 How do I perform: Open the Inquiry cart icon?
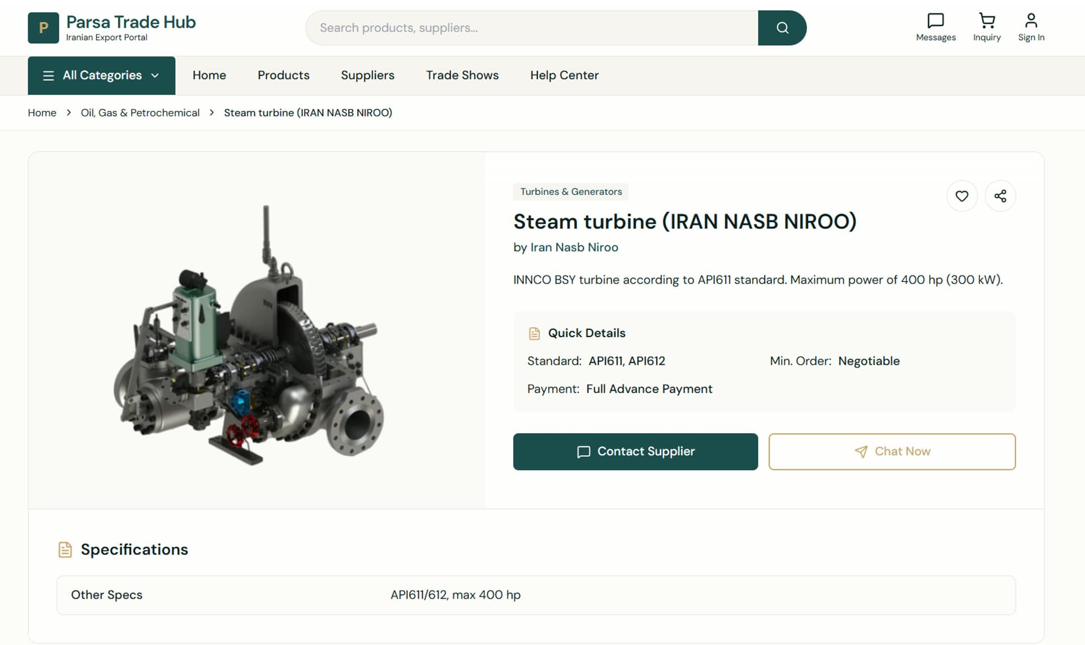coord(987,28)
